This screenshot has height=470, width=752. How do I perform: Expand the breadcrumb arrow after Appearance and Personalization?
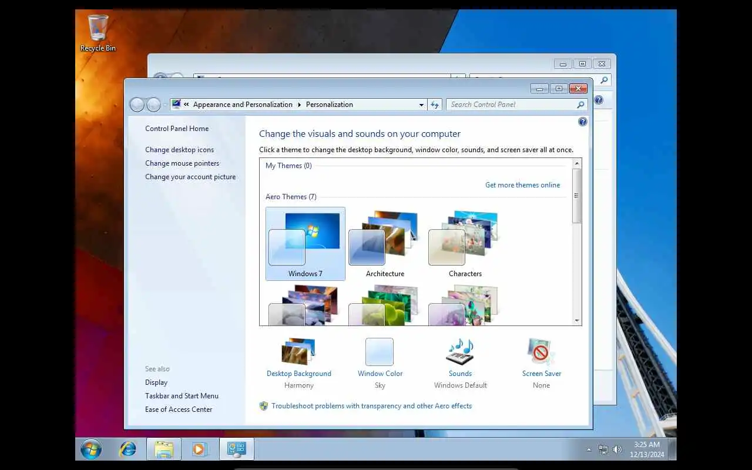tap(299, 105)
